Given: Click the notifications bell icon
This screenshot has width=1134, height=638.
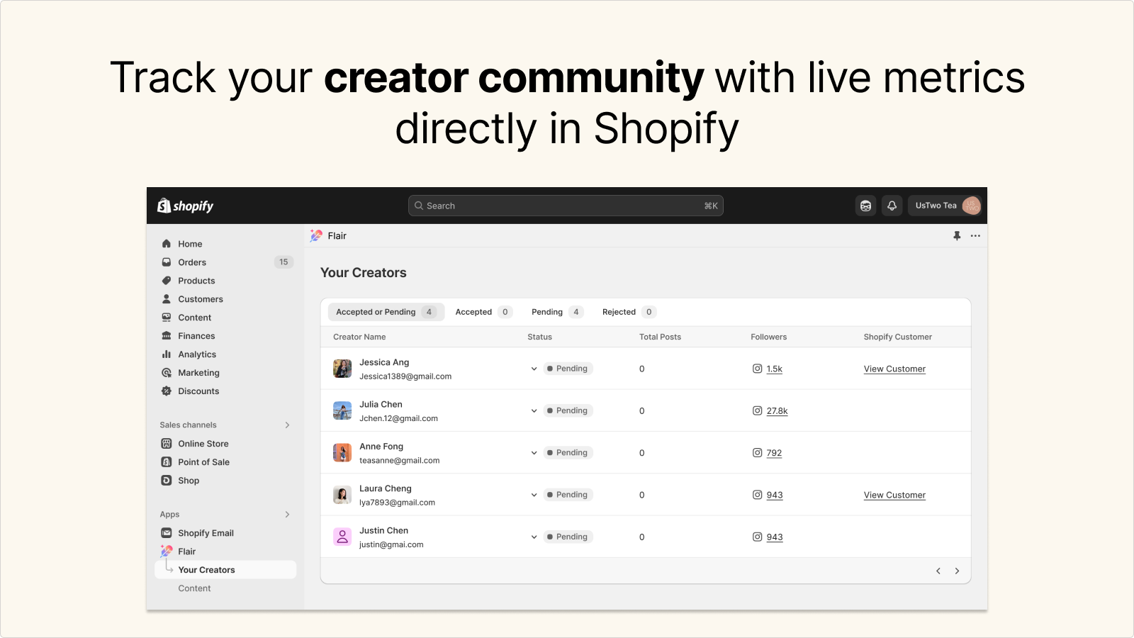Looking at the screenshot, I should tap(892, 205).
